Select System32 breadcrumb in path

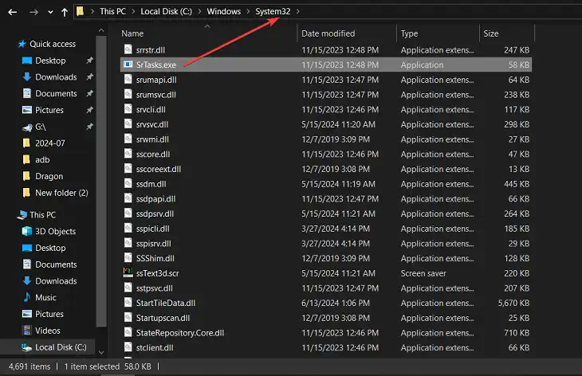pos(273,11)
